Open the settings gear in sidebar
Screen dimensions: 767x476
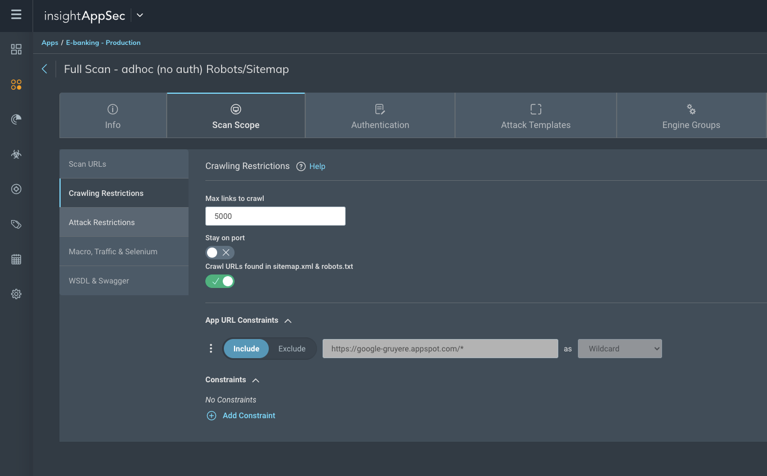(x=16, y=294)
